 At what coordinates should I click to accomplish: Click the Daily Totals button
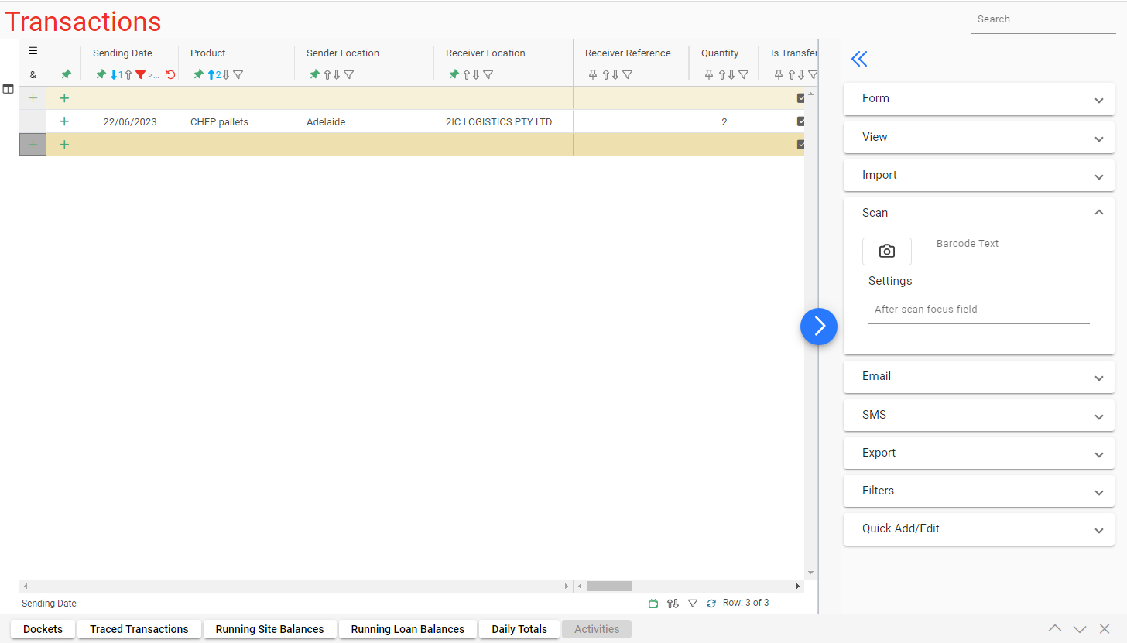519,629
